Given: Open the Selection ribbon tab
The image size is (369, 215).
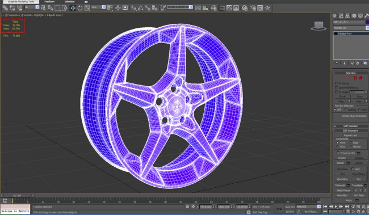Looking at the screenshot, I should [70, 2].
